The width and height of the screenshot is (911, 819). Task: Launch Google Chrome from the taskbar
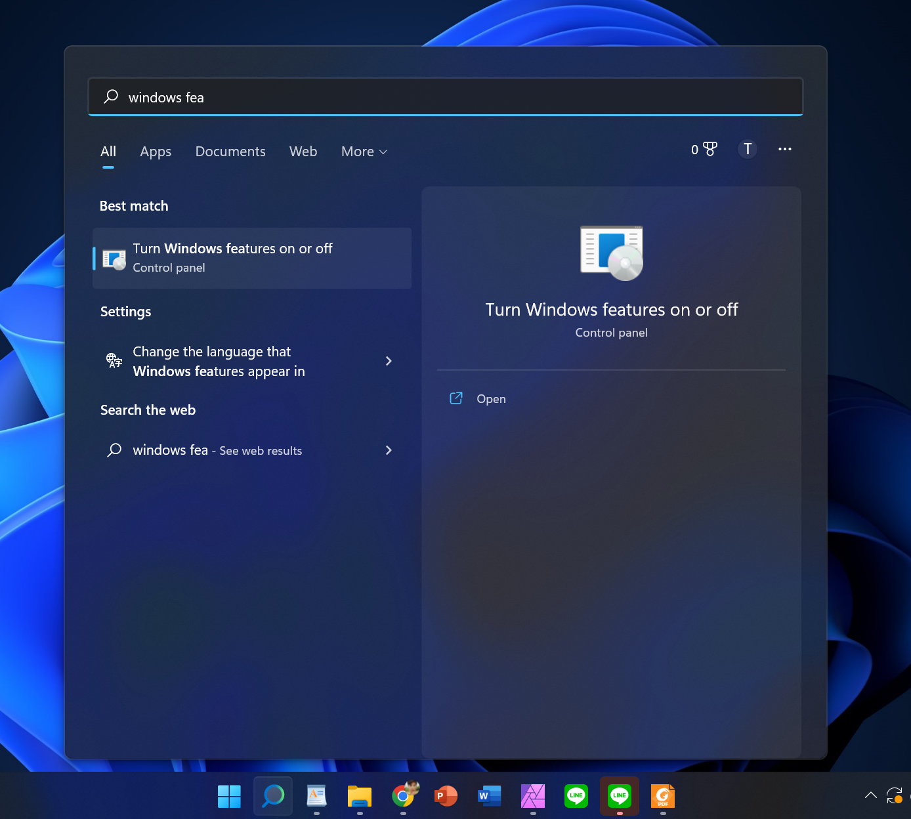[x=403, y=796]
